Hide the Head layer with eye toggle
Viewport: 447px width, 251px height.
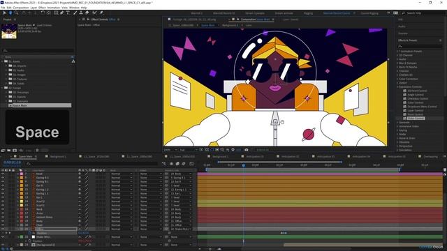pyautogui.click(x=3, y=174)
